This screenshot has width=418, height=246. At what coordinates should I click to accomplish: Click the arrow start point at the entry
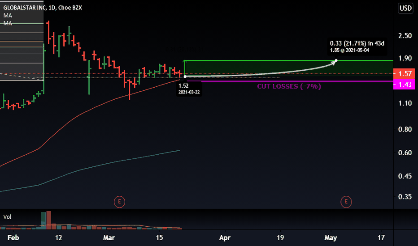pos(185,76)
